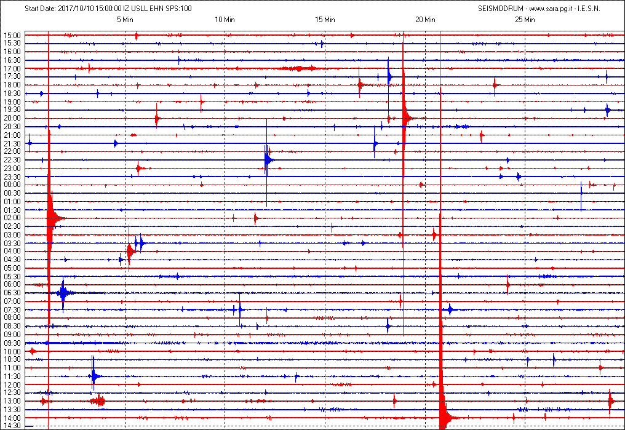The width and height of the screenshot is (625, 430).
Task: Click the 08:30 row time label
Action: click(x=12, y=327)
